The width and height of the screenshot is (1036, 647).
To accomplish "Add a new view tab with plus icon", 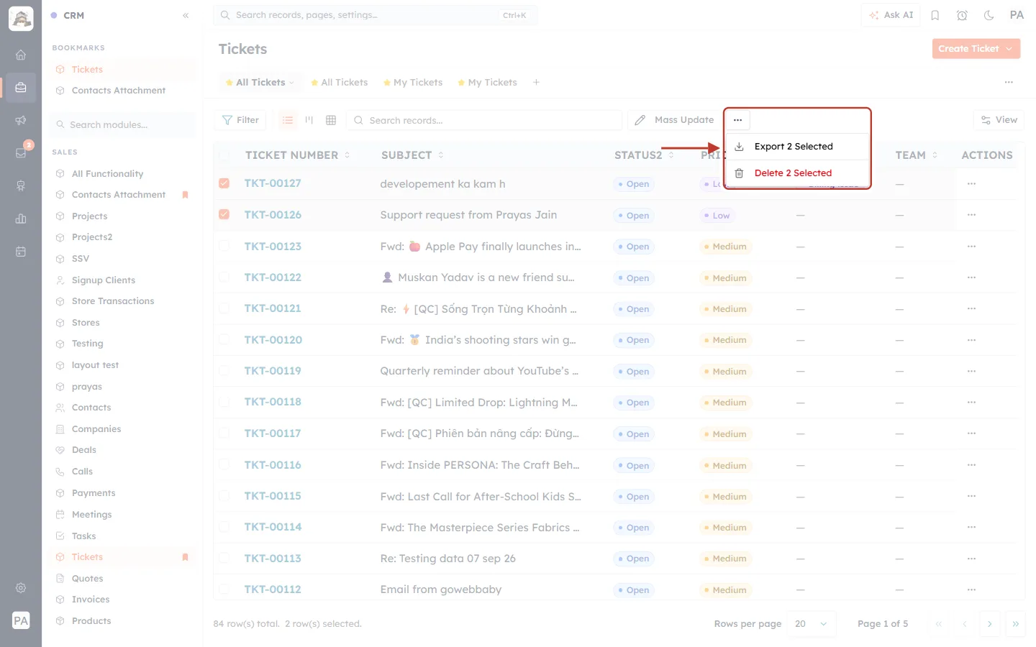I will pos(536,83).
